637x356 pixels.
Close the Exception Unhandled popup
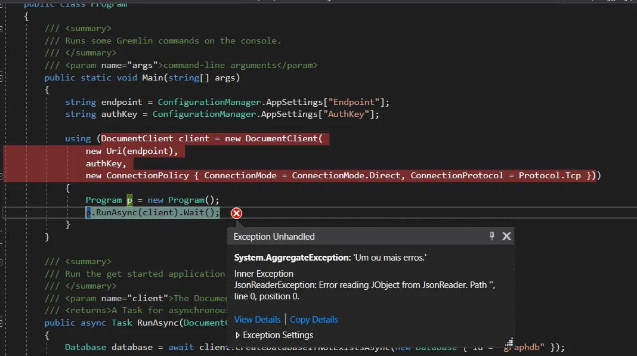click(506, 236)
